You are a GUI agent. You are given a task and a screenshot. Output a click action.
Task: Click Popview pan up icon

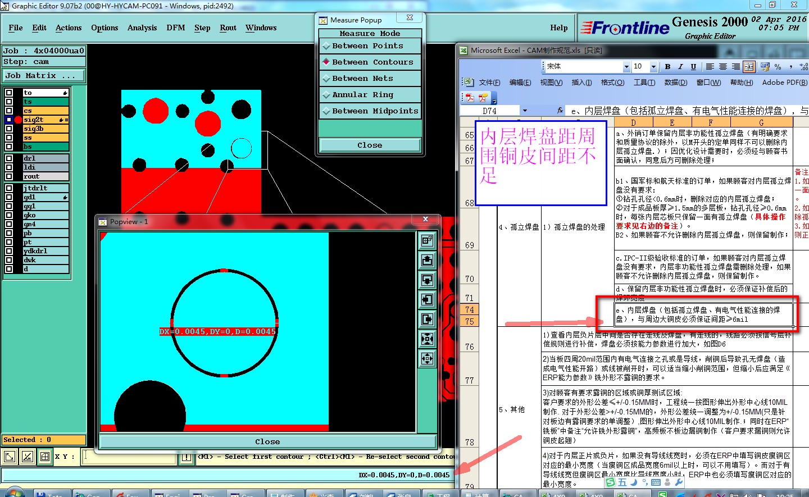click(x=428, y=261)
